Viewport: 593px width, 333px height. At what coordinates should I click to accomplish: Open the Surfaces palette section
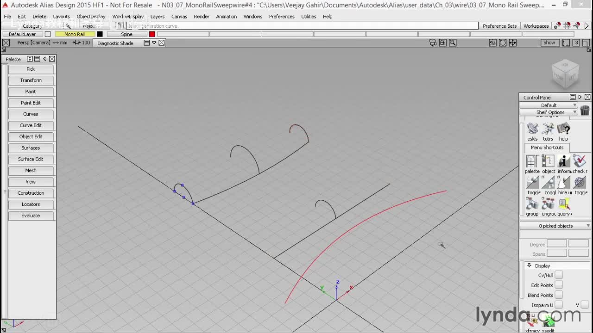pyautogui.click(x=31, y=148)
